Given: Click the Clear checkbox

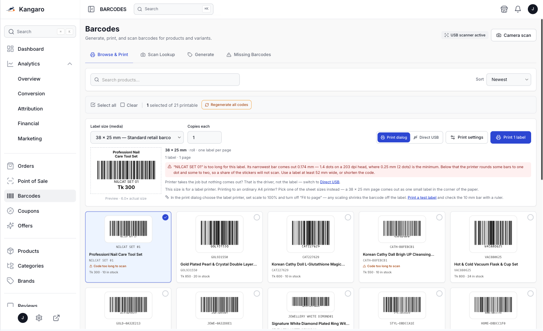Looking at the screenshot, I should coord(122,105).
